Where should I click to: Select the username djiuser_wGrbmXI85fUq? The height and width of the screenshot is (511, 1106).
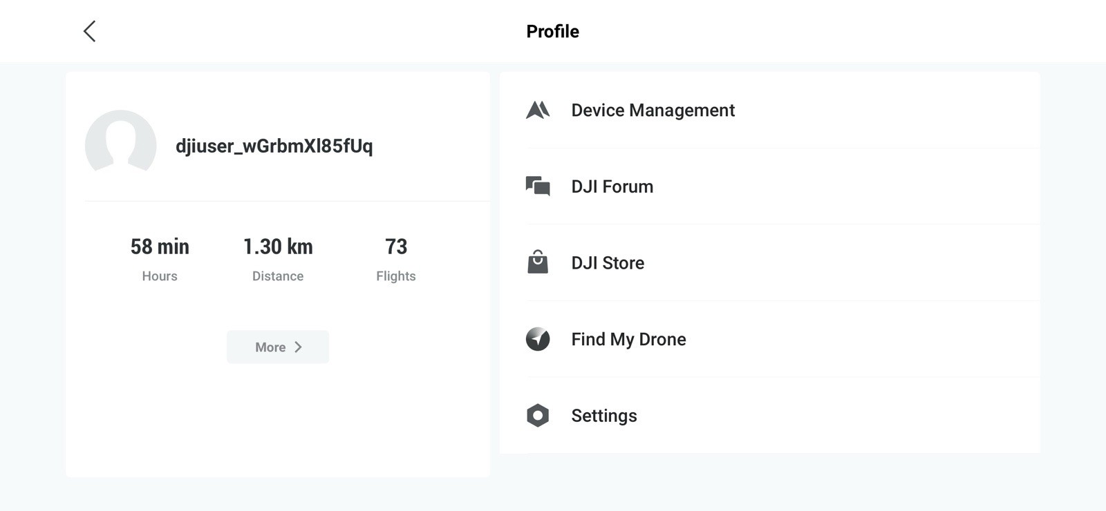(274, 146)
